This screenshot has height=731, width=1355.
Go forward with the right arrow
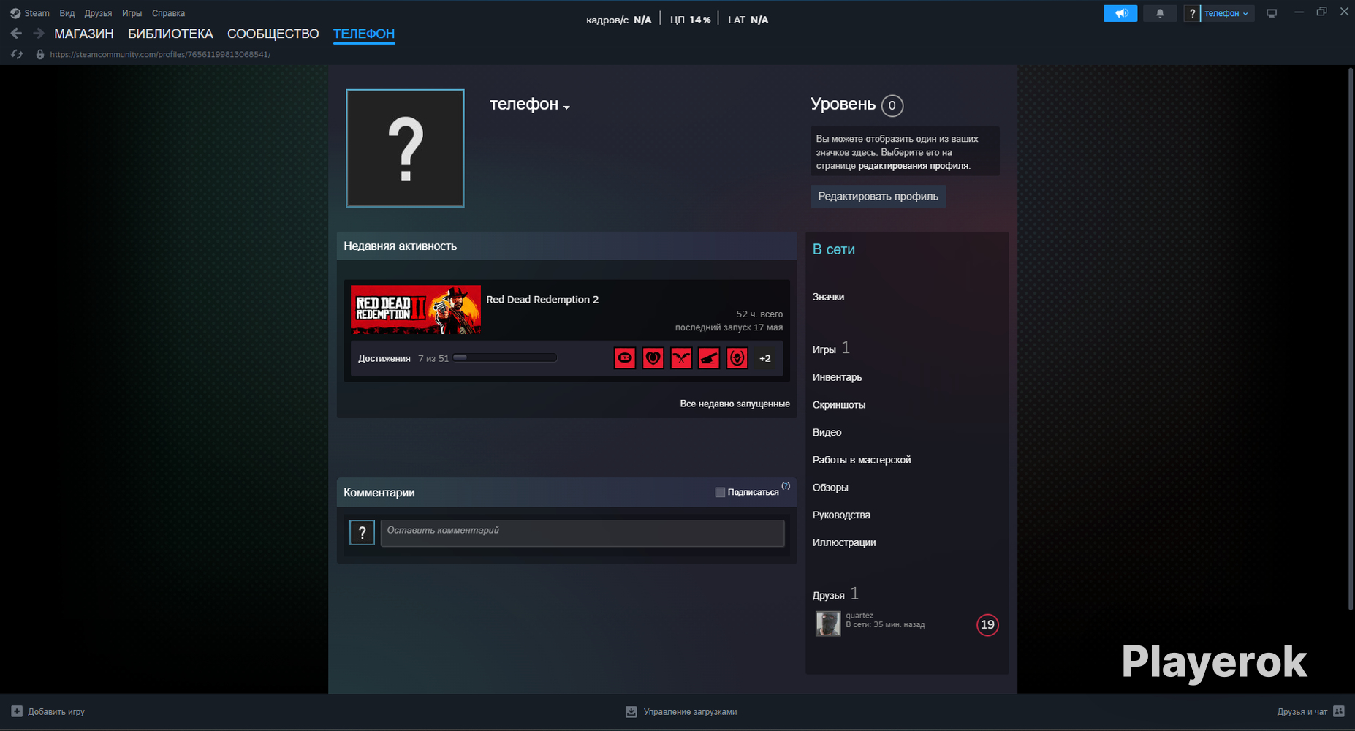point(39,34)
